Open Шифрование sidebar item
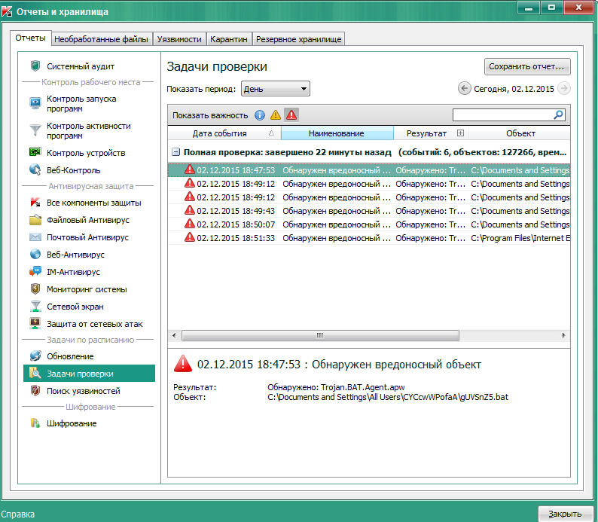Viewport: 598px width, 522px height. tap(72, 423)
